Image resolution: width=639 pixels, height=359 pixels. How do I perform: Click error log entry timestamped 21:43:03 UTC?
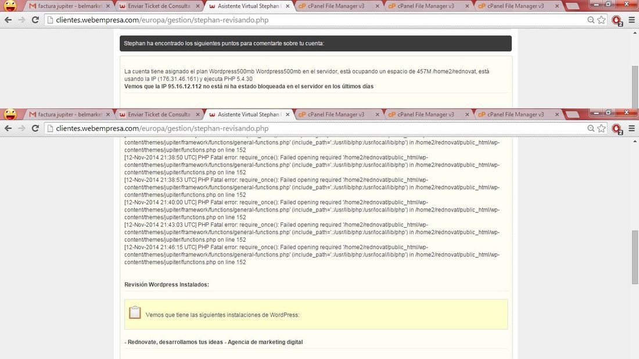tap(312, 232)
